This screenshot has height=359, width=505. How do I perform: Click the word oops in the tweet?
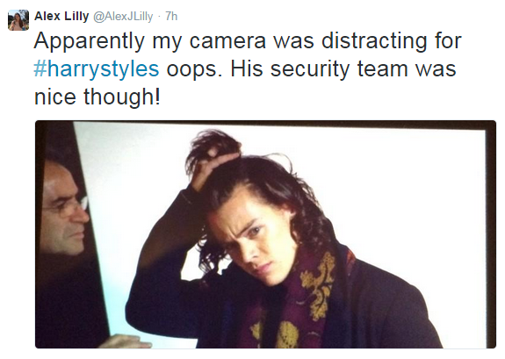click(194, 70)
